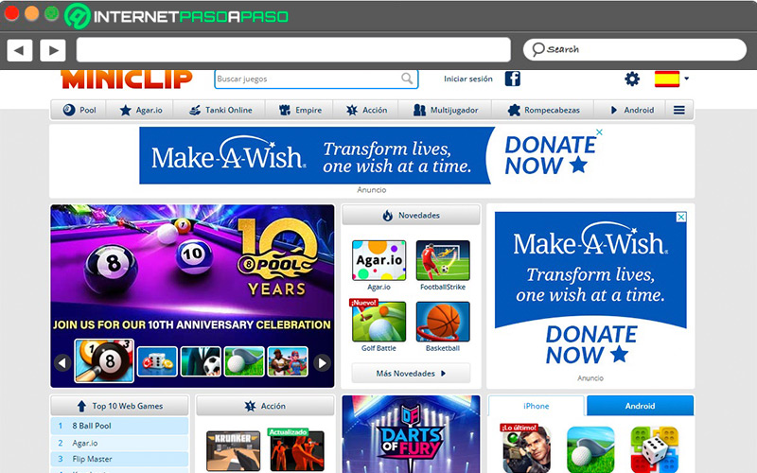Screen dimensions: 757x473
Task: Open the hamburger menu for more categories
Action: (678, 110)
